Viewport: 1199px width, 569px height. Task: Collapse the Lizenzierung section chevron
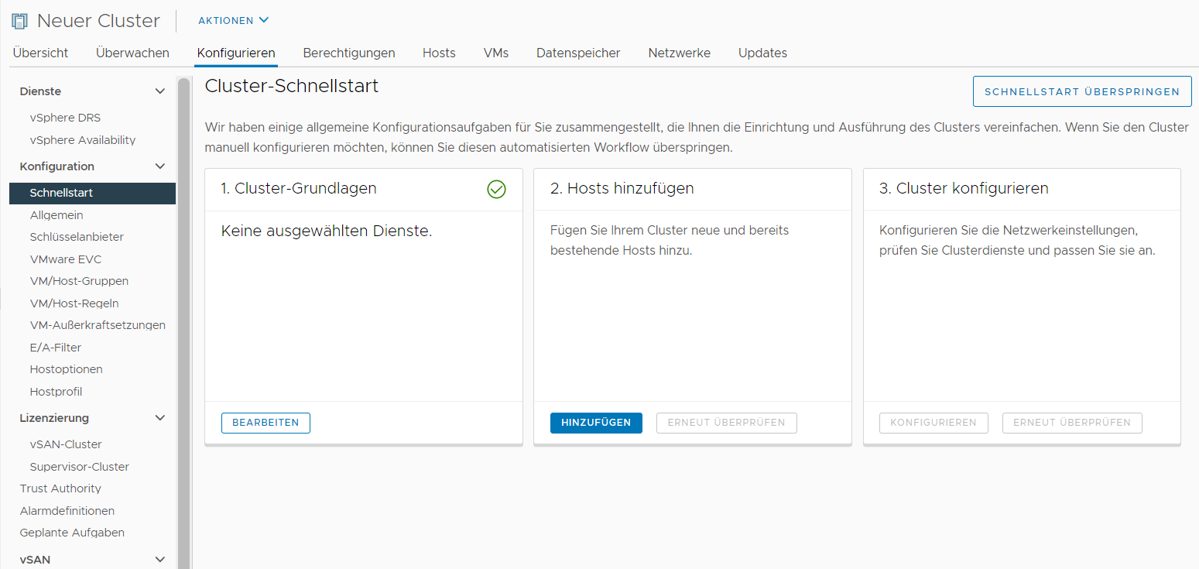point(160,418)
